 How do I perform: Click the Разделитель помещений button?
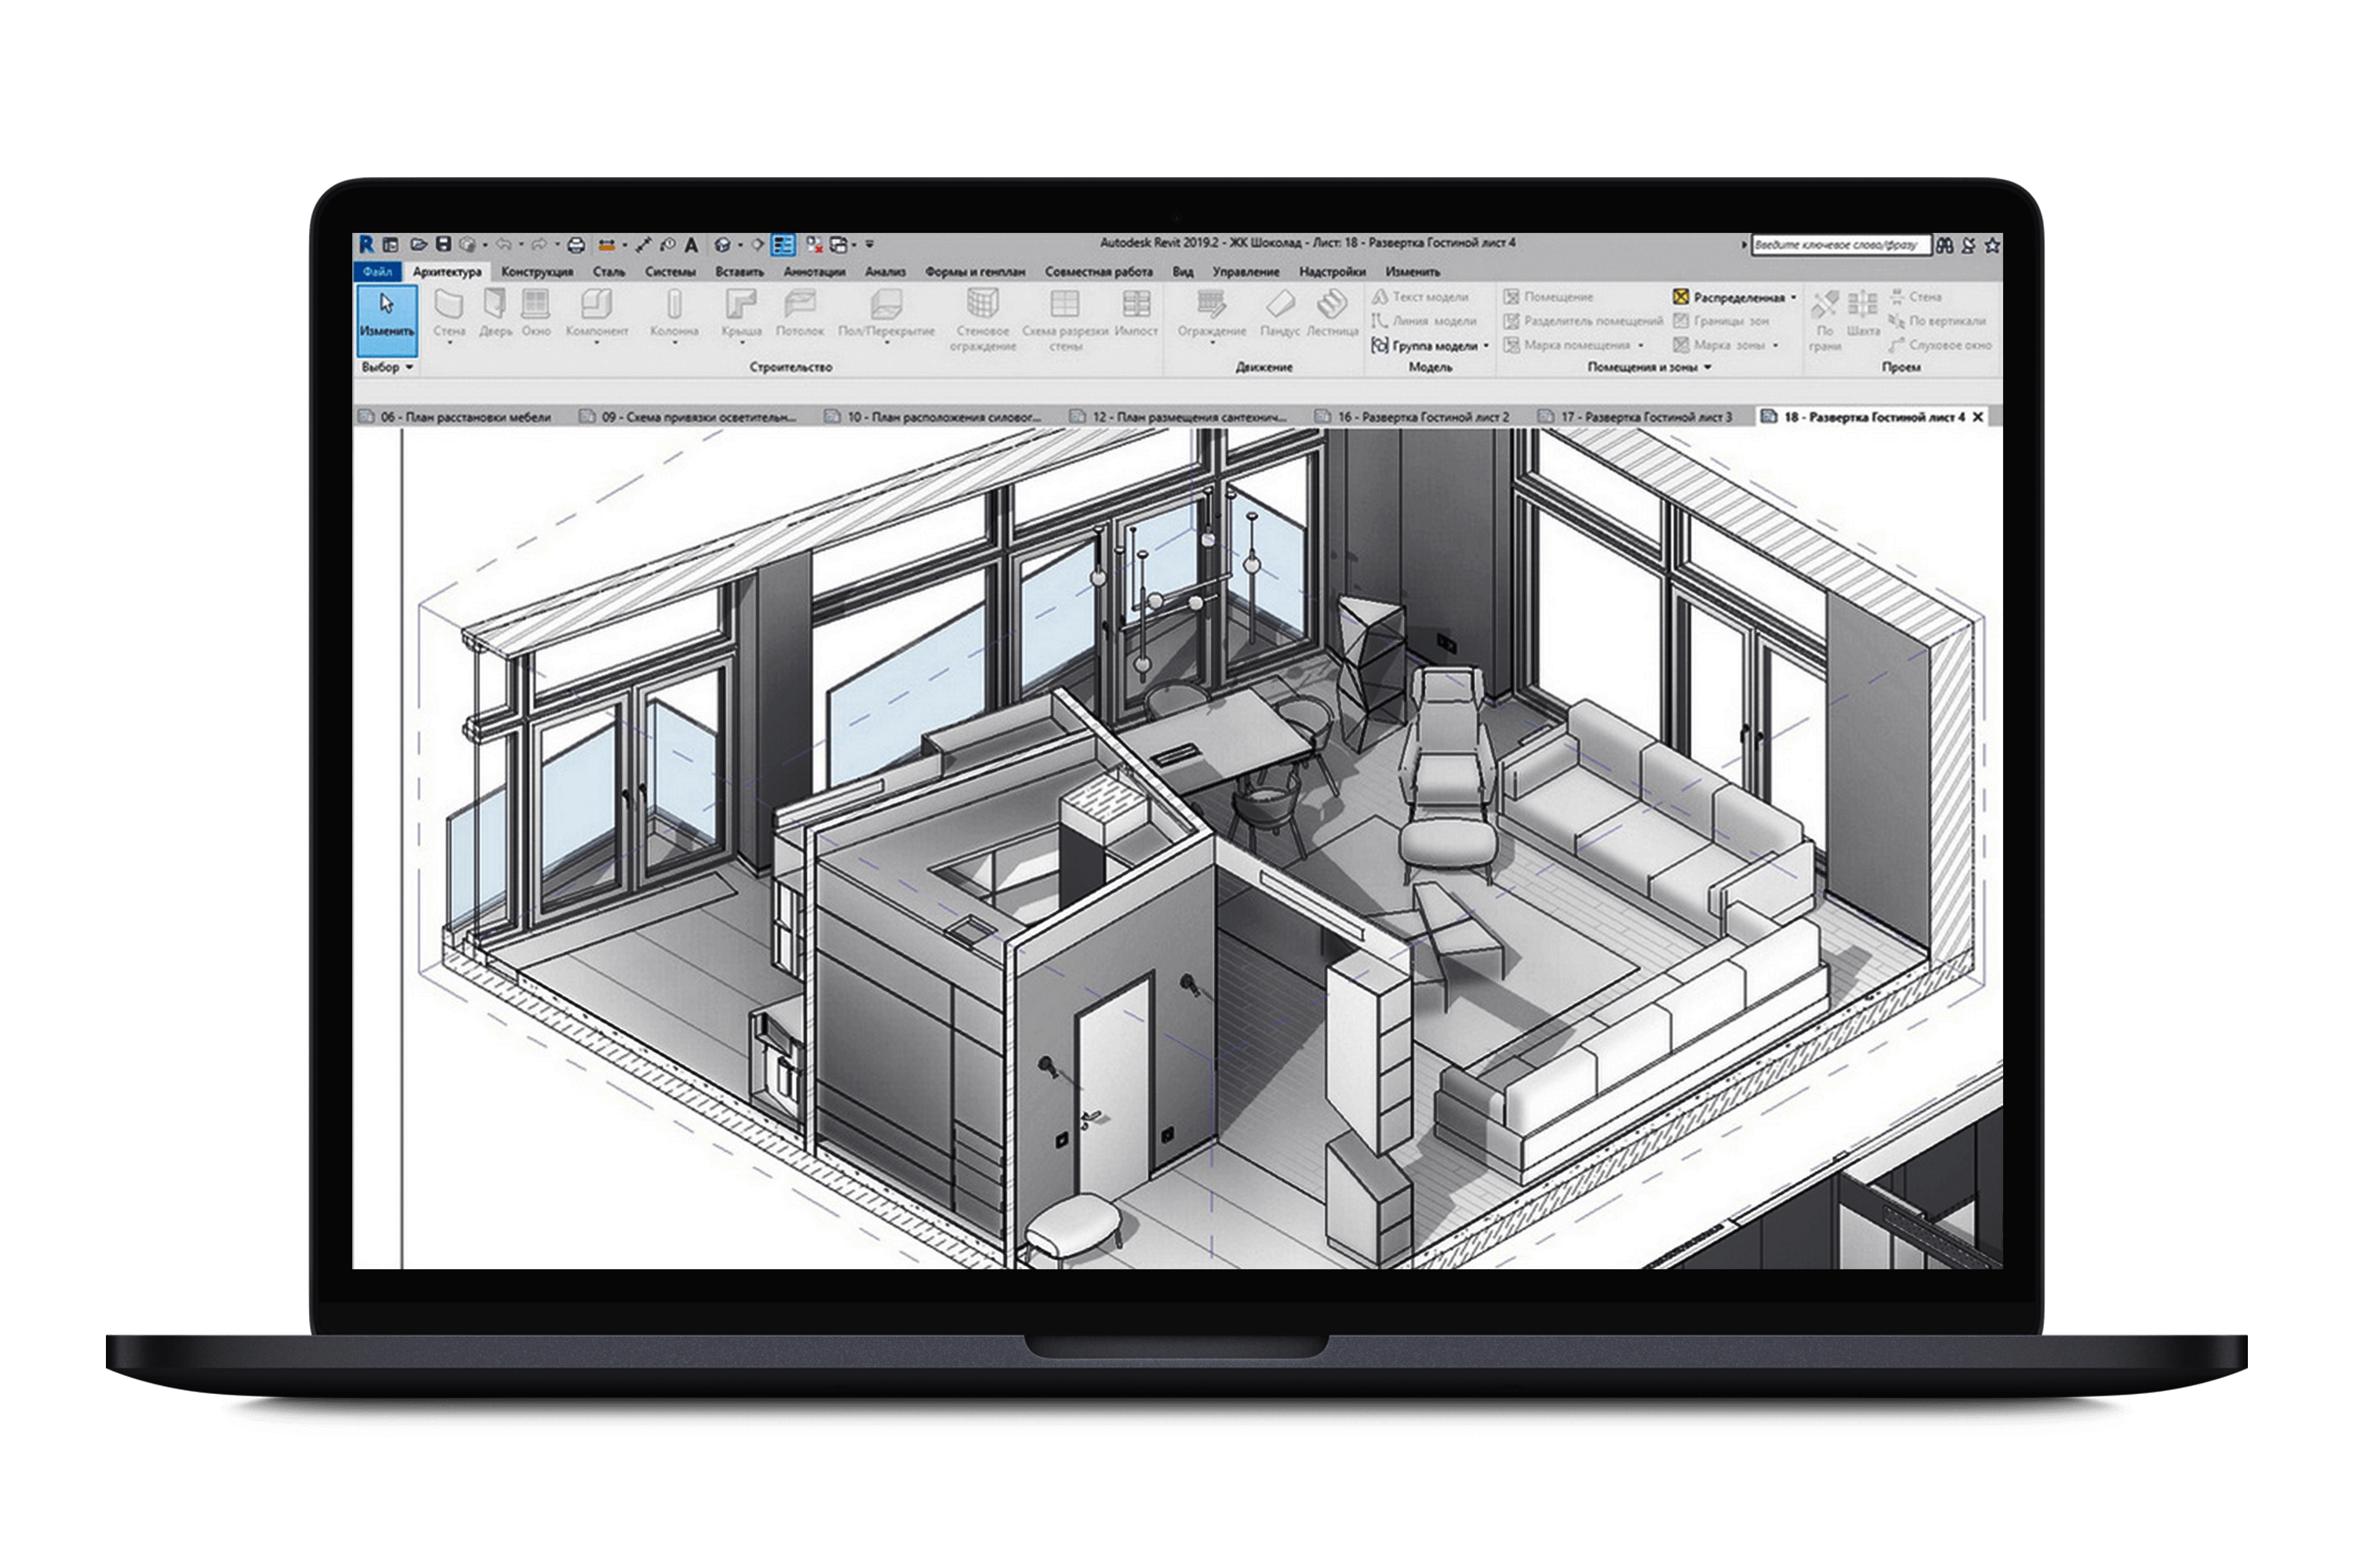tap(1584, 321)
